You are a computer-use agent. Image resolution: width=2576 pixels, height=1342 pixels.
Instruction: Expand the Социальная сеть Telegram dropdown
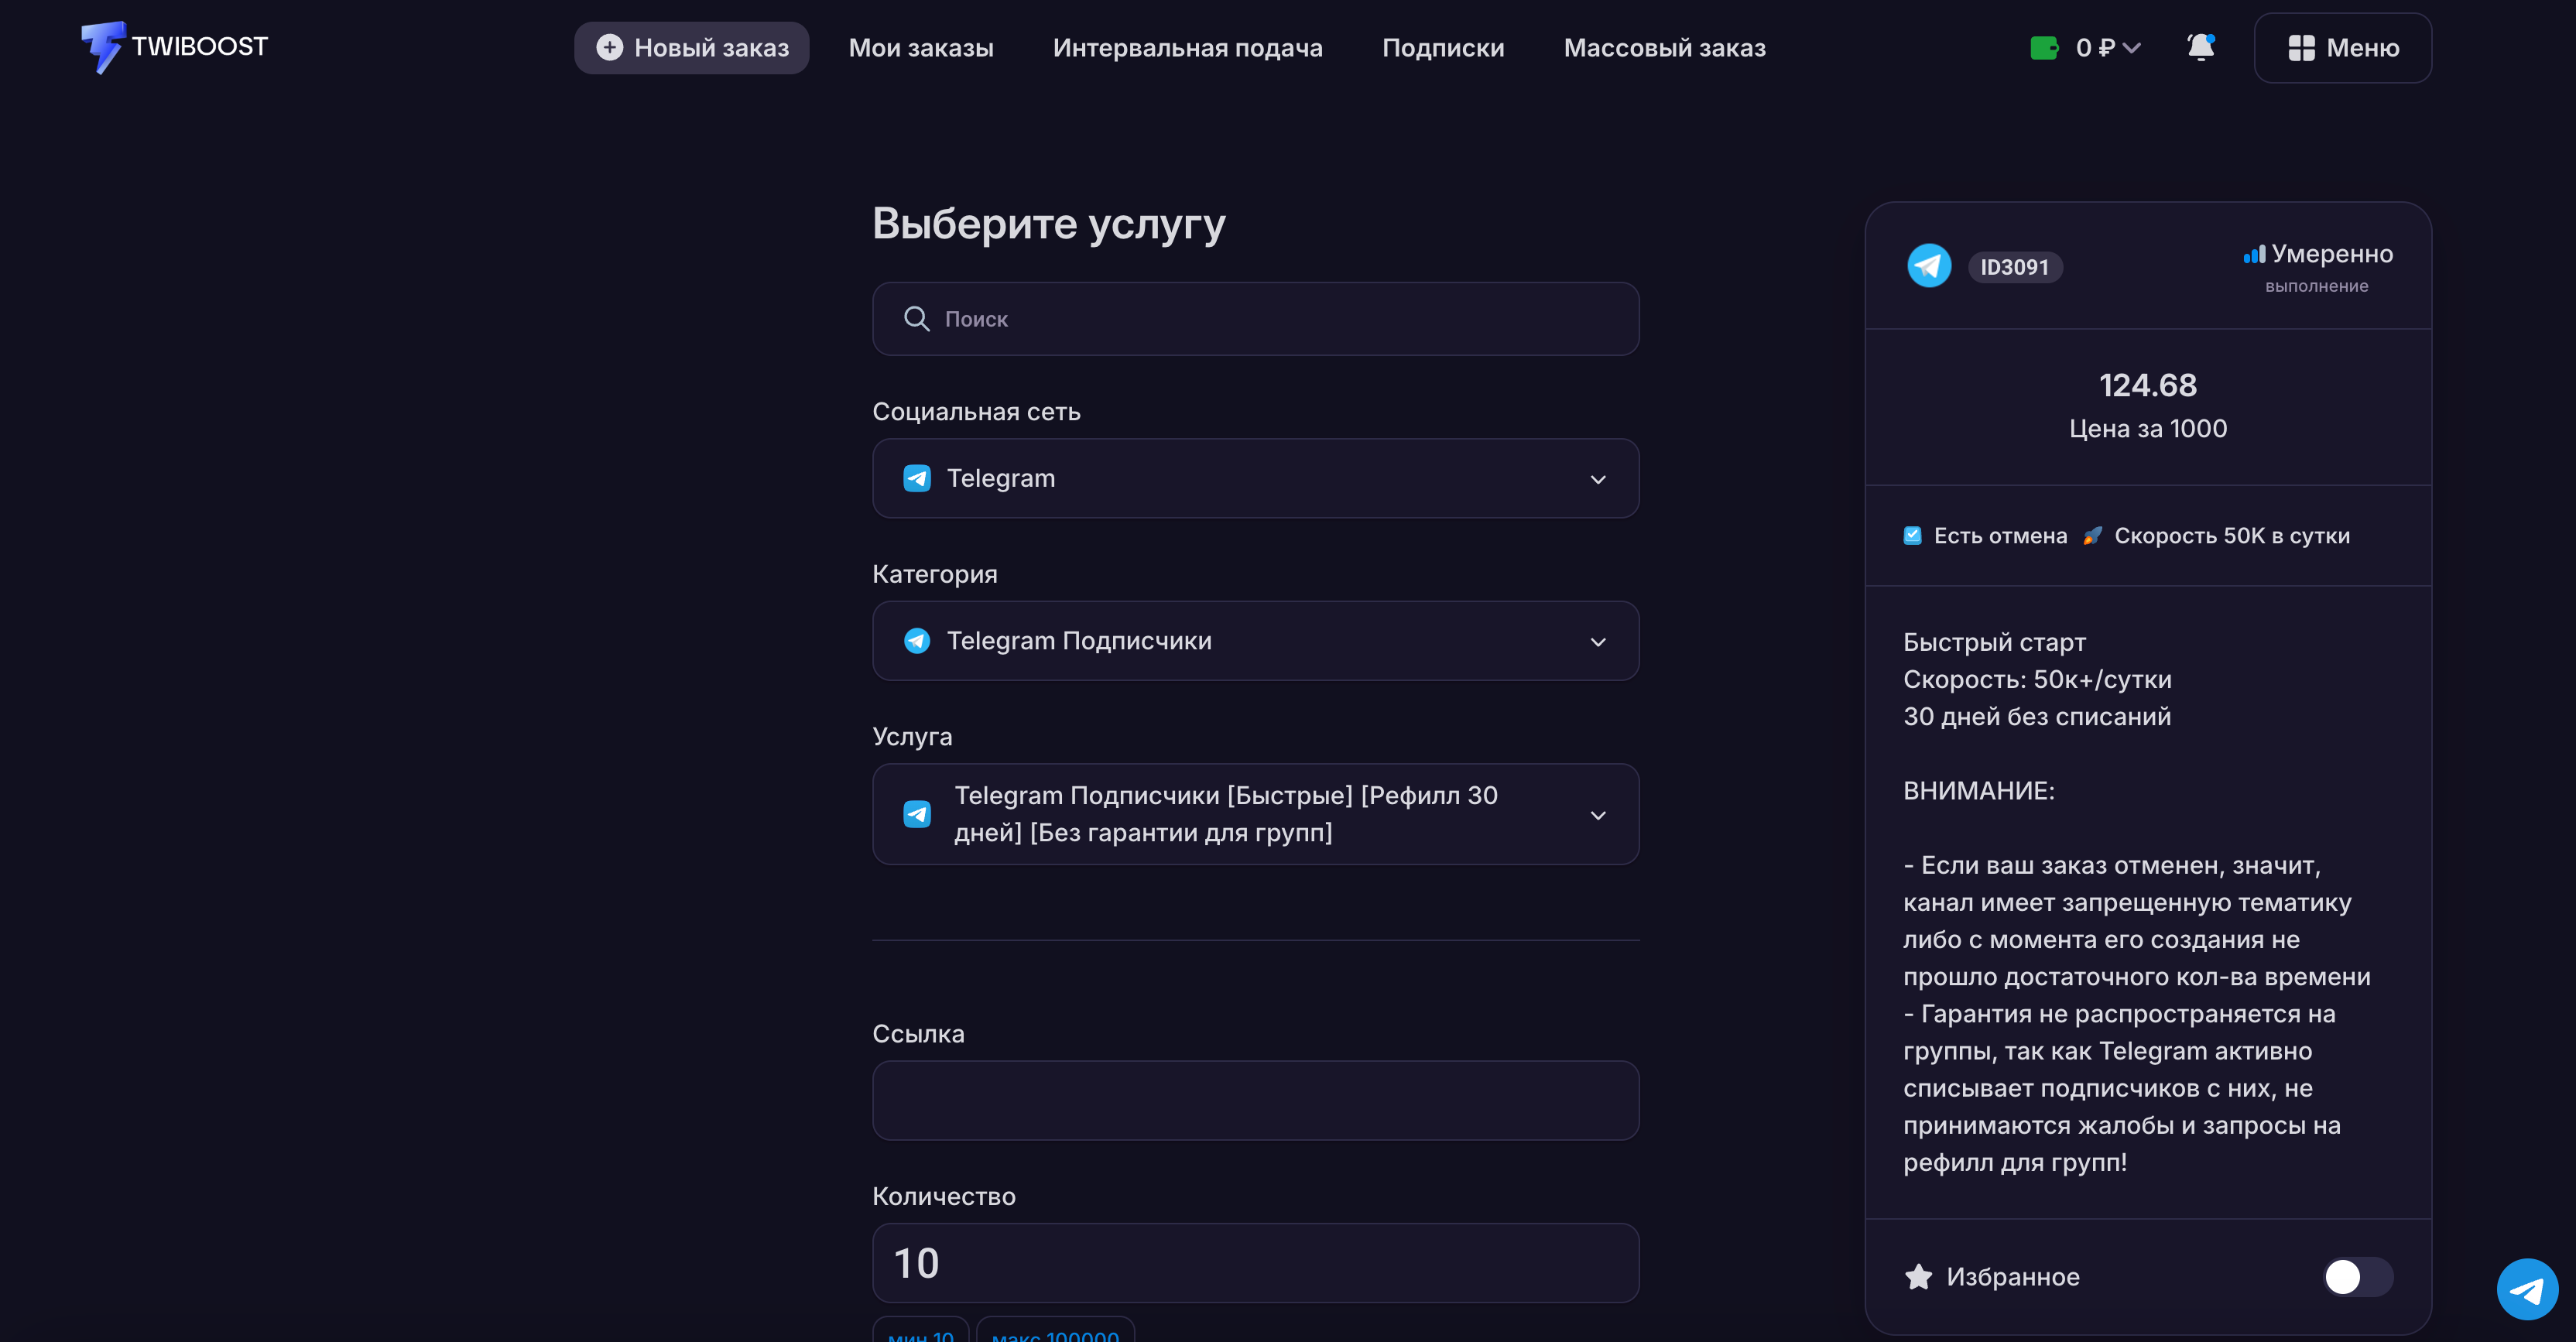[1255, 478]
